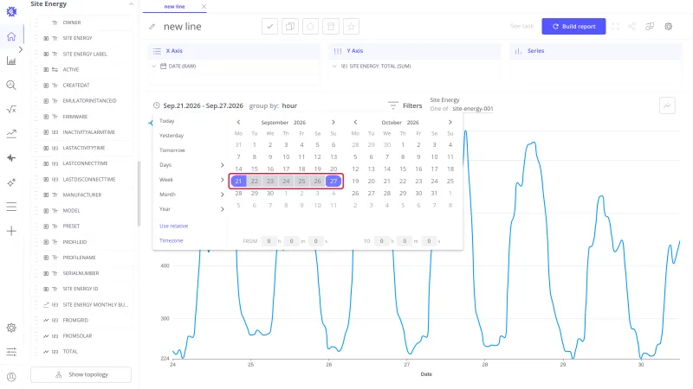The width and height of the screenshot is (693, 389).
Task: Click the site-energy-001 filter value
Action: [472, 109]
